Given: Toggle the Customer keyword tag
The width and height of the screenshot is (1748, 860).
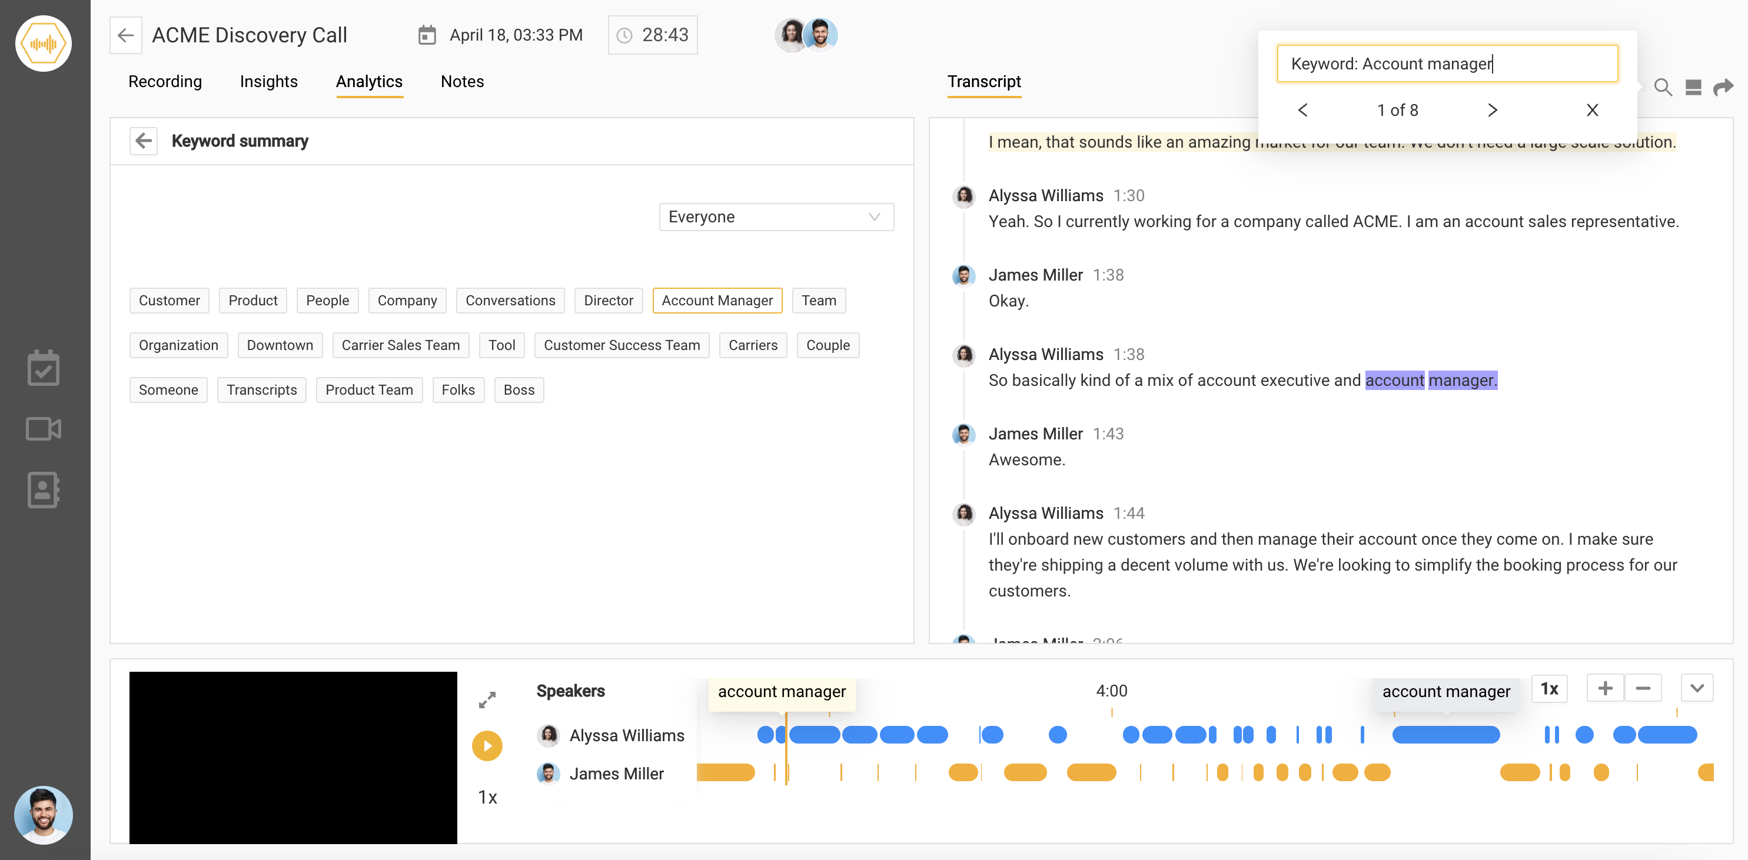Looking at the screenshot, I should (x=169, y=301).
